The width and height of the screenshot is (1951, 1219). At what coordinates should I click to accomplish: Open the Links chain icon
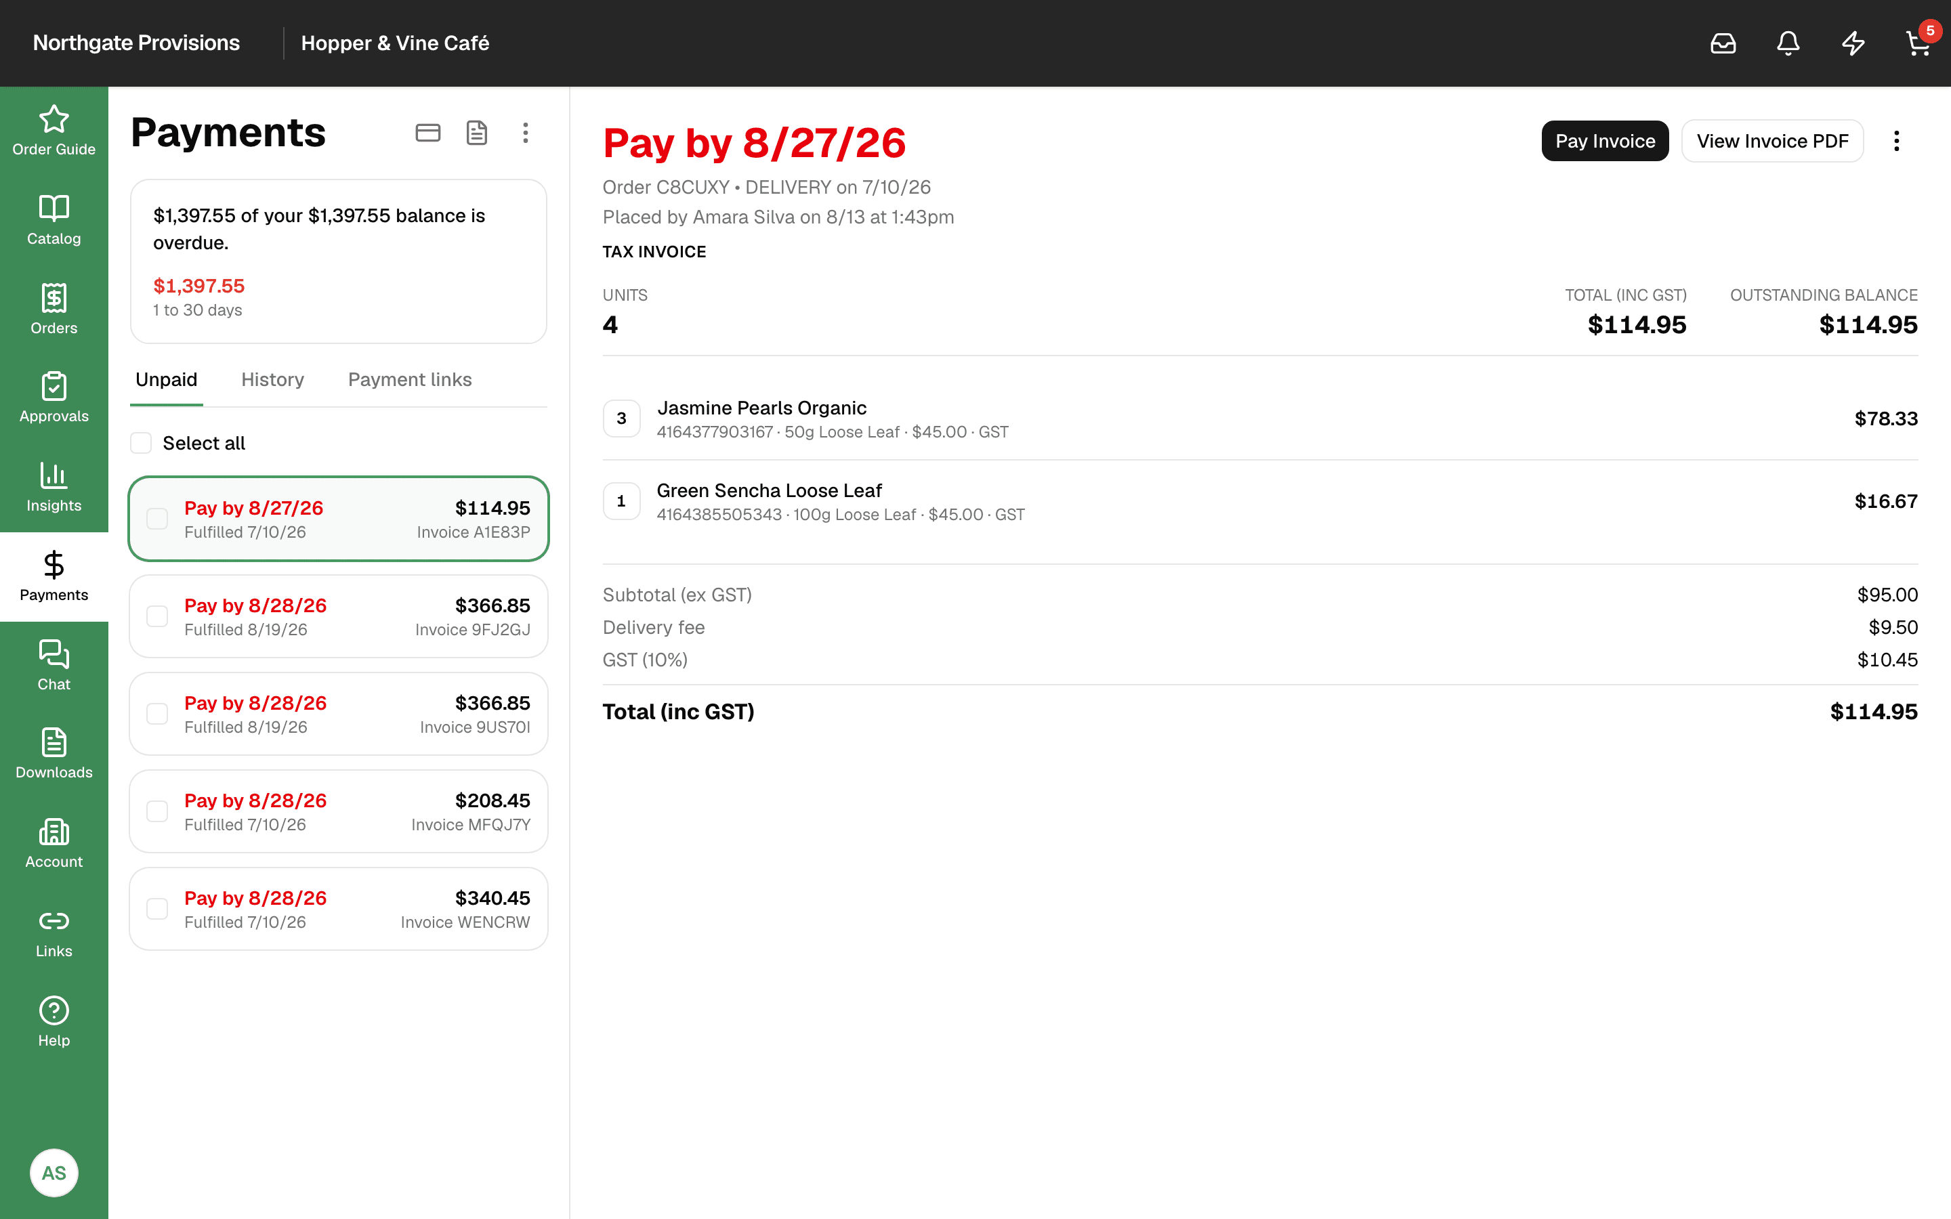[x=54, y=922]
